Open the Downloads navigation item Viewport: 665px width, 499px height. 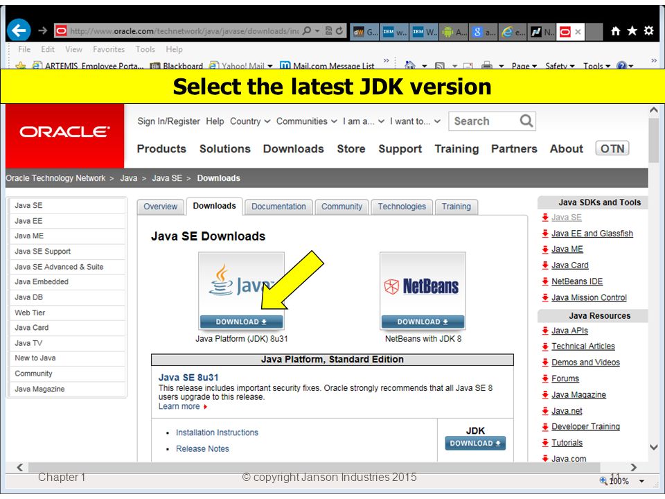coord(293,149)
